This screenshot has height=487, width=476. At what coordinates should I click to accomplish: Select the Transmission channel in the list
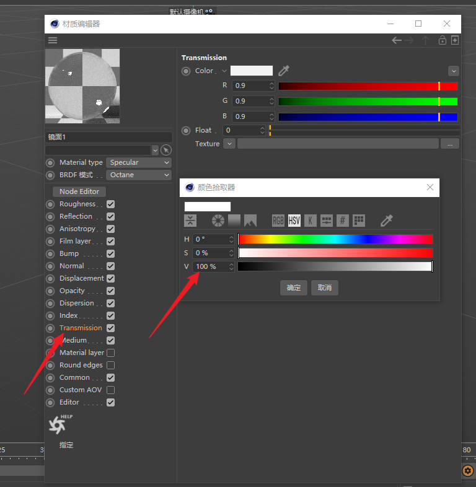pos(81,328)
